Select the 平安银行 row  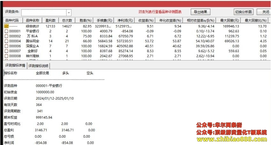coord(137,31)
